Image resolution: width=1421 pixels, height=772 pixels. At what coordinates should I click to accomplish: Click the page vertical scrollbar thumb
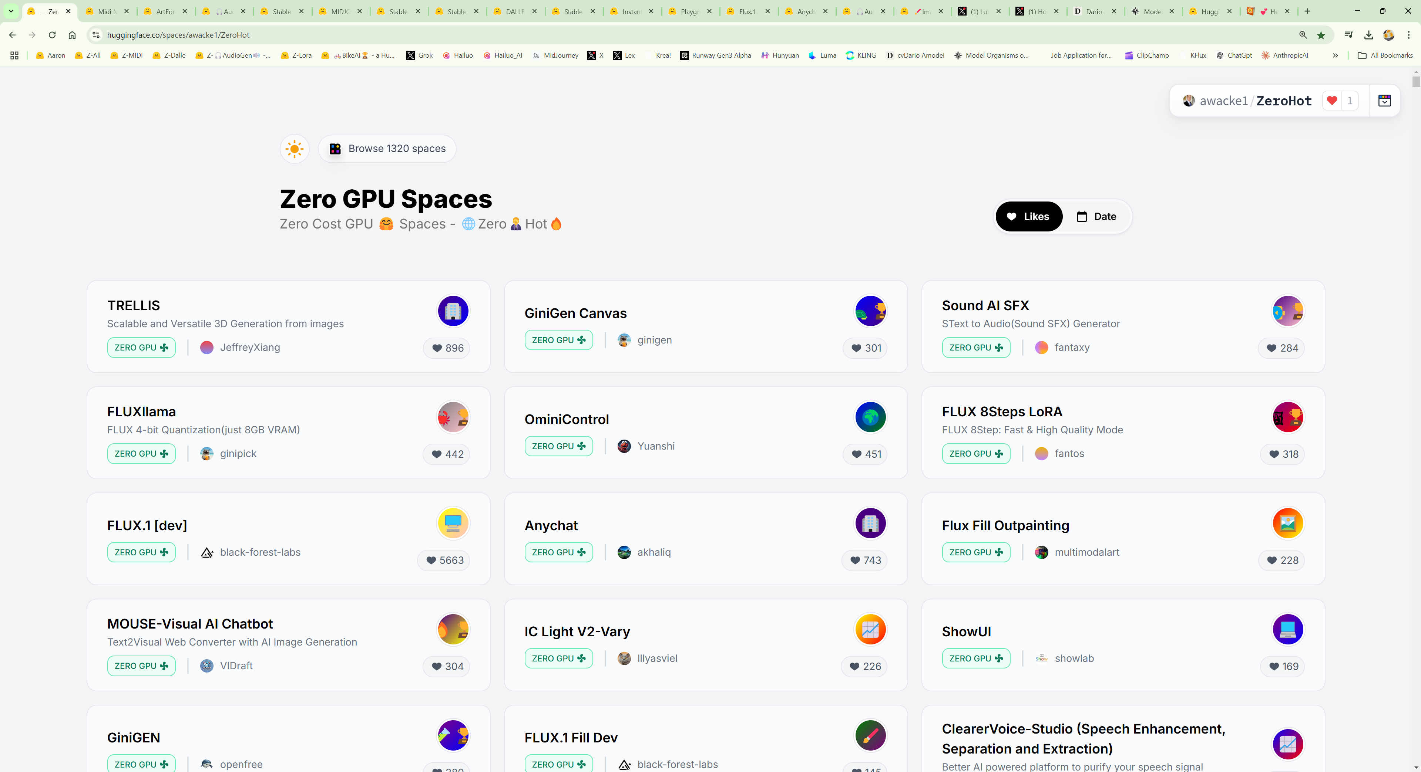click(x=1415, y=82)
